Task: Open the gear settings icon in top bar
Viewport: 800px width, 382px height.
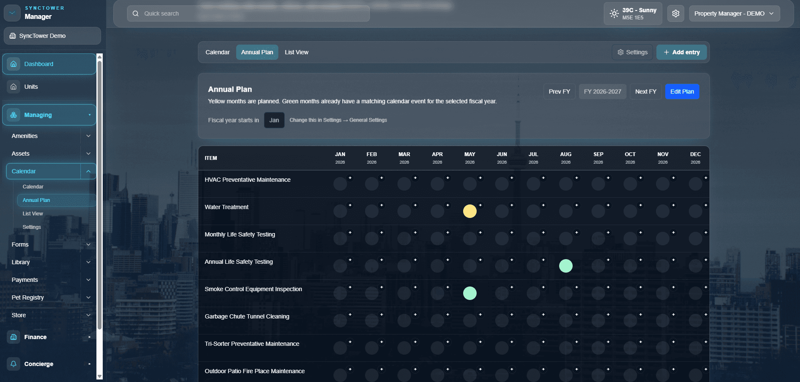Action: (x=676, y=13)
